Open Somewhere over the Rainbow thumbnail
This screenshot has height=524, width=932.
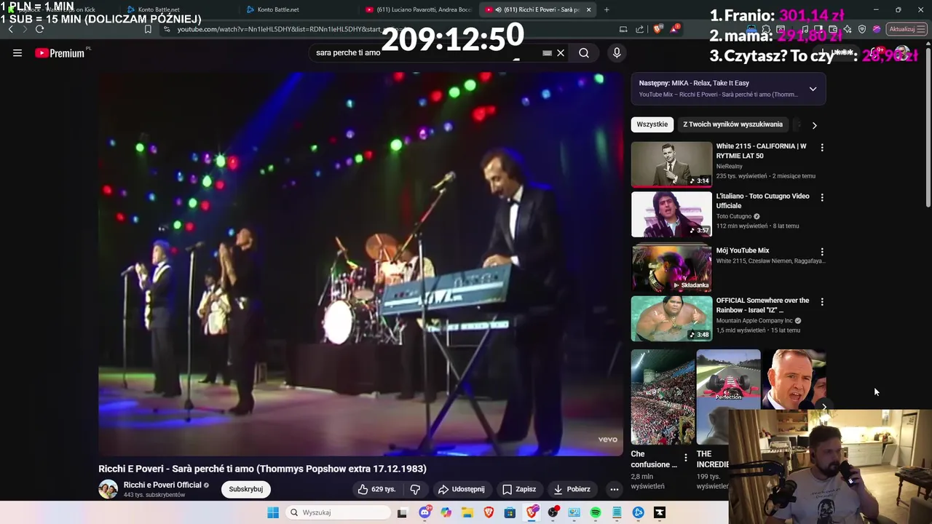[671, 318]
